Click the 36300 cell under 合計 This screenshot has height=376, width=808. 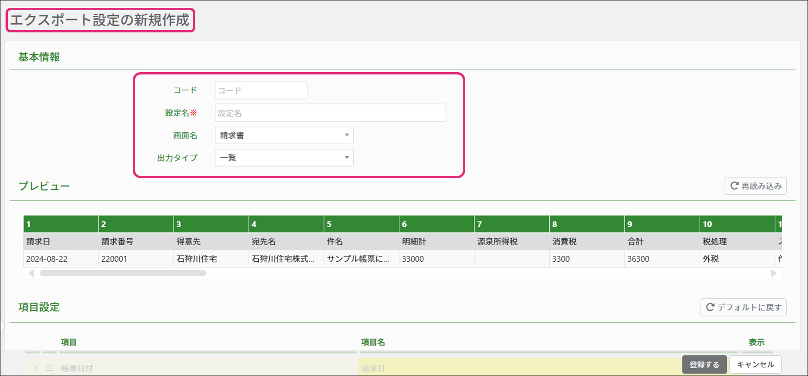tap(661, 259)
